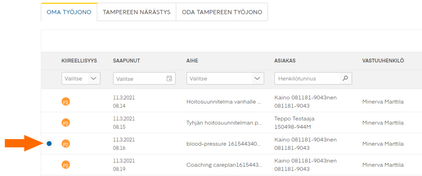The height and width of the screenshot is (176, 422).
Task: Click the P2 priority badge for Teppo Testaaja
Action: [x=66, y=123]
